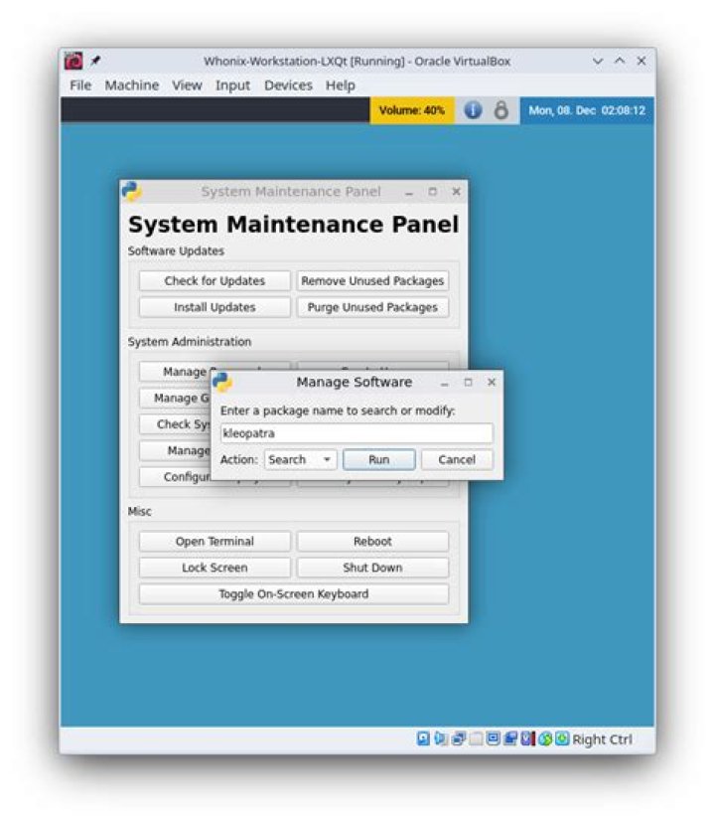Viewport: 715px width, 824px height.
Task: Click the System Maintenance Panel heading text
Action: (294, 225)
